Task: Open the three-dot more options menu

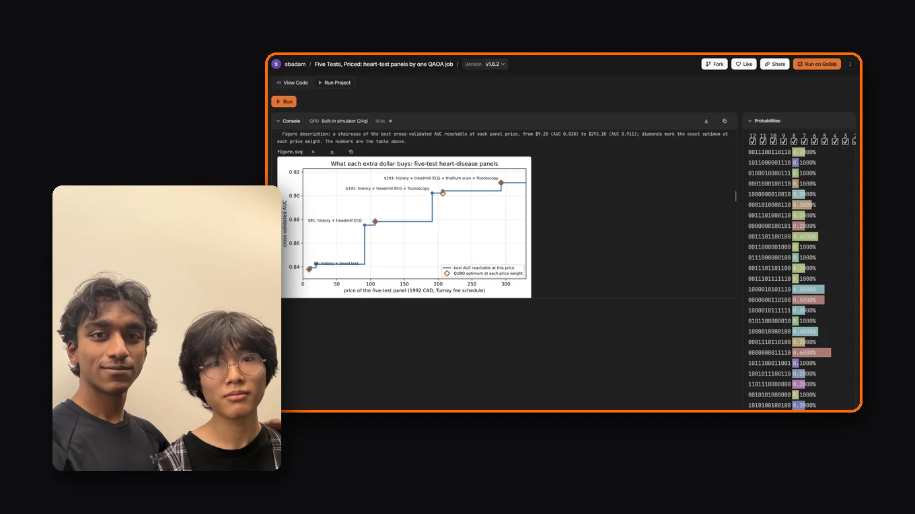Action: [x=850, y=64]
